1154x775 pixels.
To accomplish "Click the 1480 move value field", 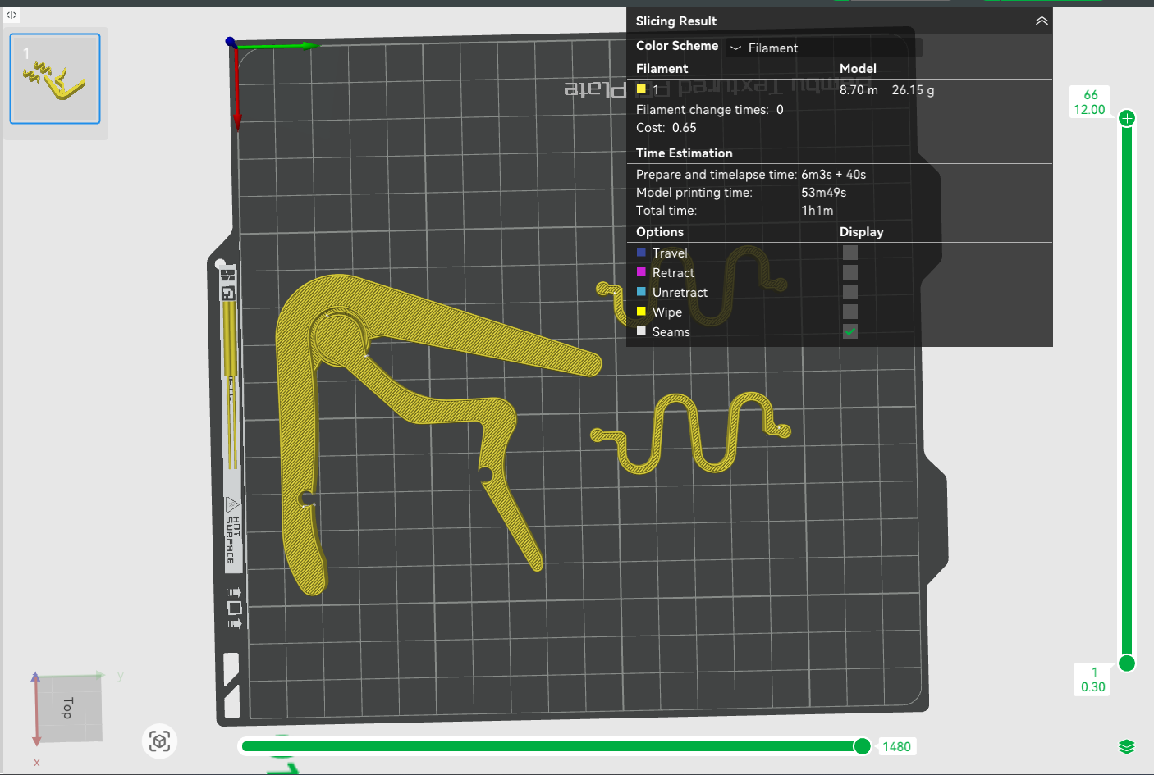I will (896, 746).
